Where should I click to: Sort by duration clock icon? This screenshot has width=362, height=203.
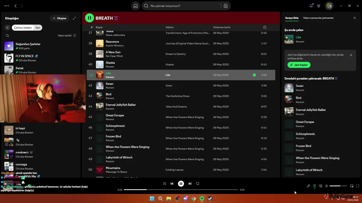coord(265,27)
